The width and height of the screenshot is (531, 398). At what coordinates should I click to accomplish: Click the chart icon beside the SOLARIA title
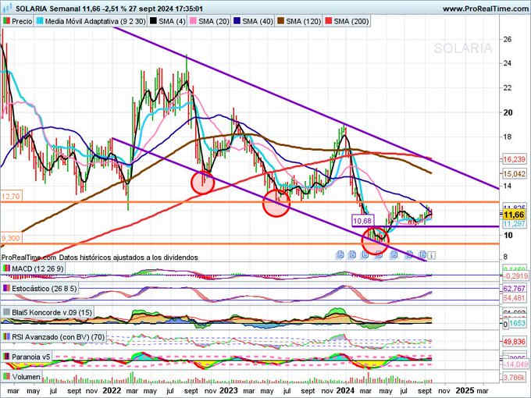8,8
